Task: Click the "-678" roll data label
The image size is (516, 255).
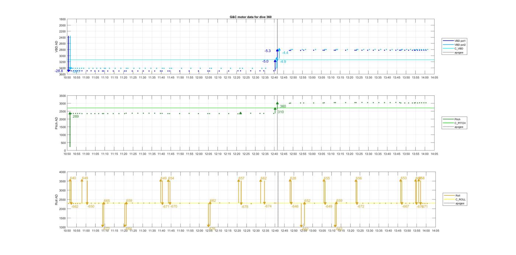Action: pyautogui.click(x=245, y=207)
